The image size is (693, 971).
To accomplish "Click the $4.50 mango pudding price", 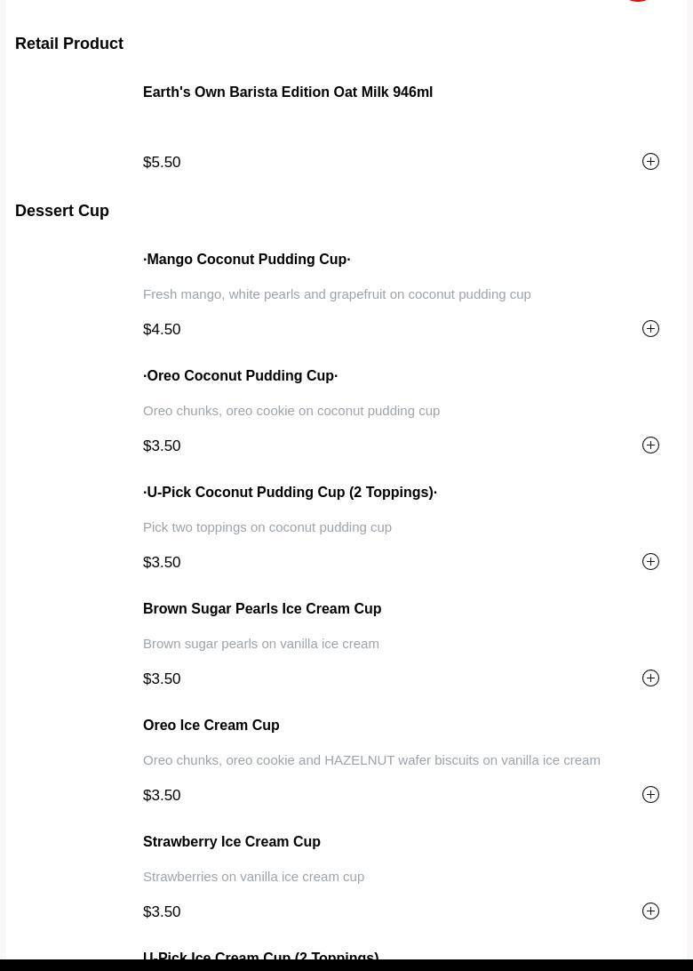I will 162,330.
